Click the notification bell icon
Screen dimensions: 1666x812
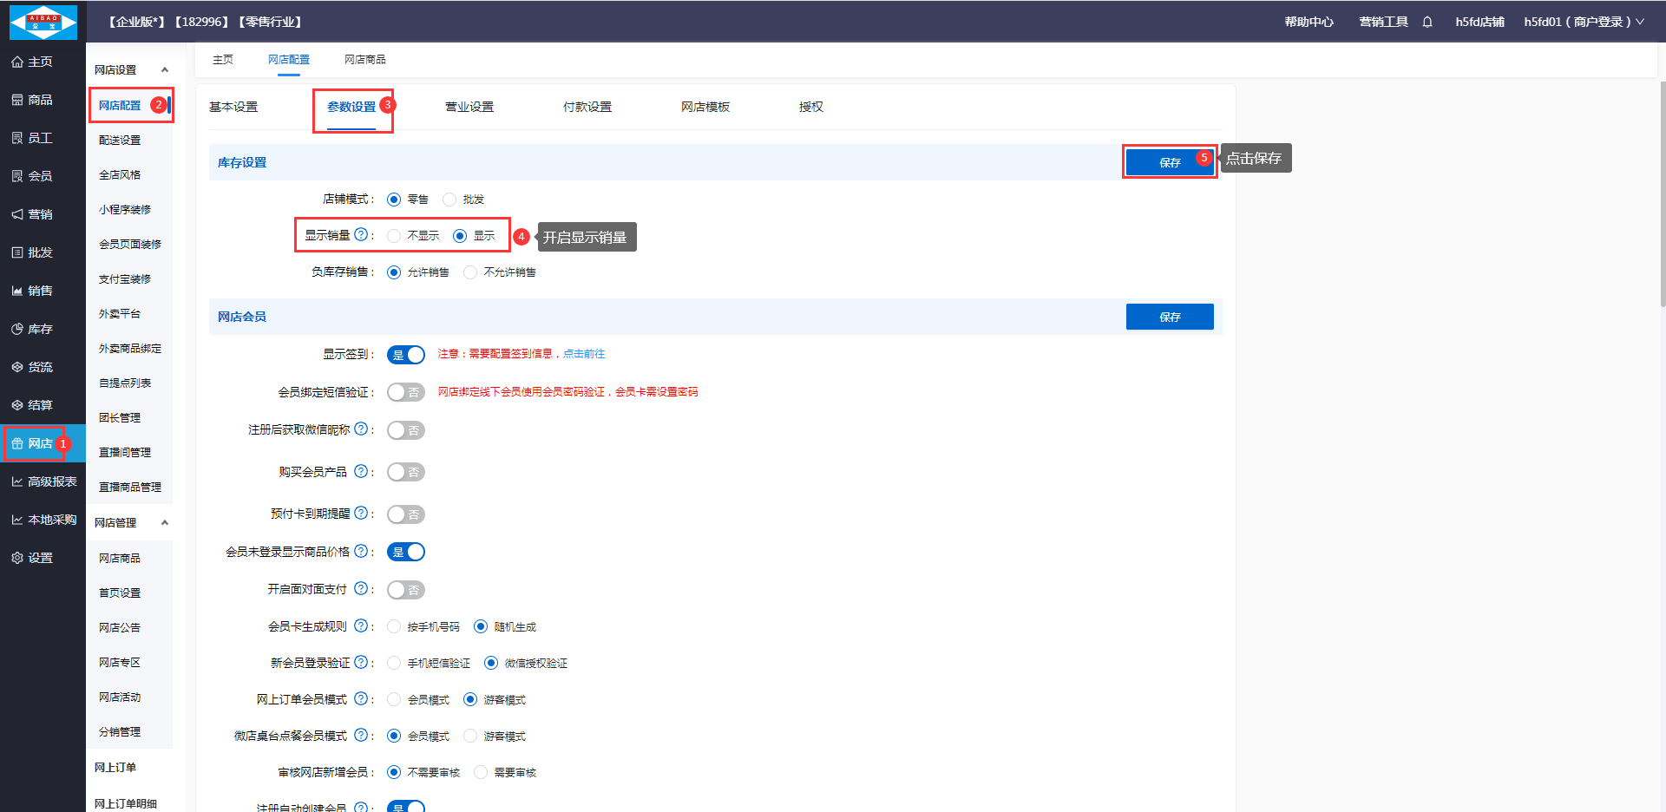(1427, 22)
